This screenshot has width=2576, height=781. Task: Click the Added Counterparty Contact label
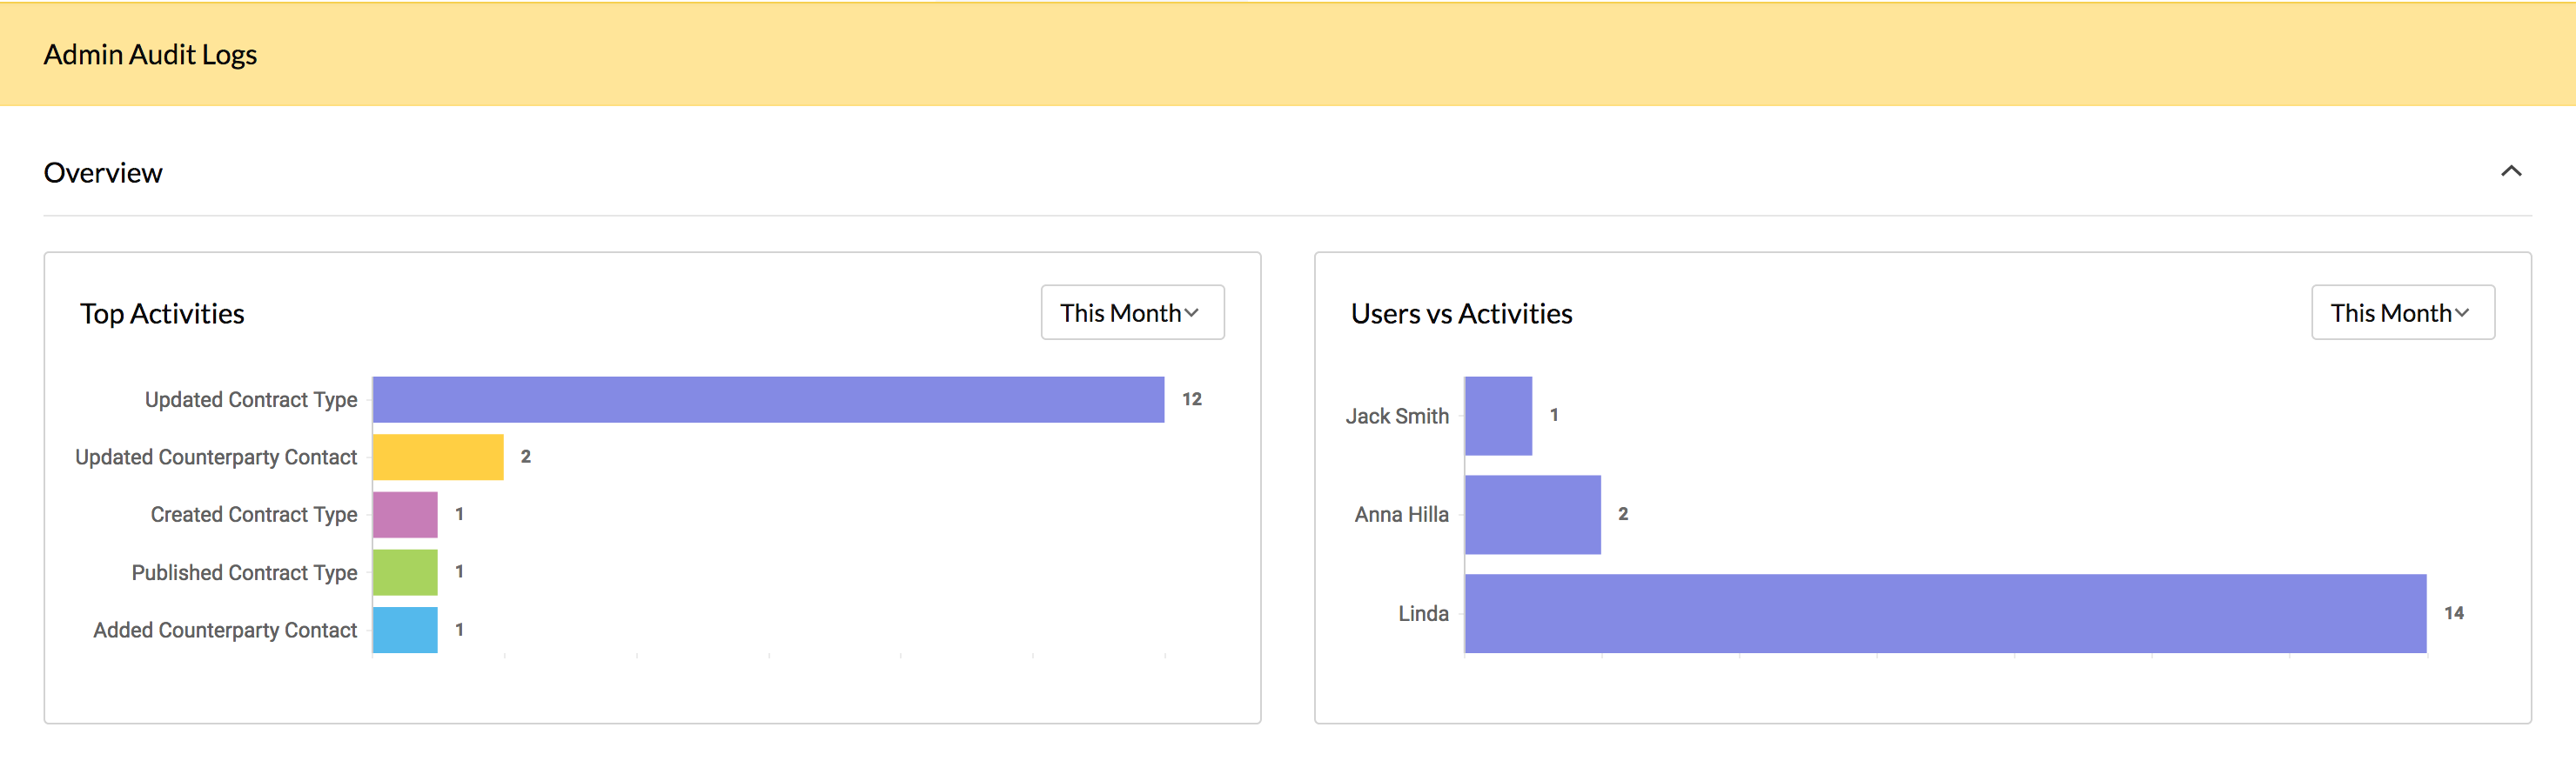[x=225, y=631]
